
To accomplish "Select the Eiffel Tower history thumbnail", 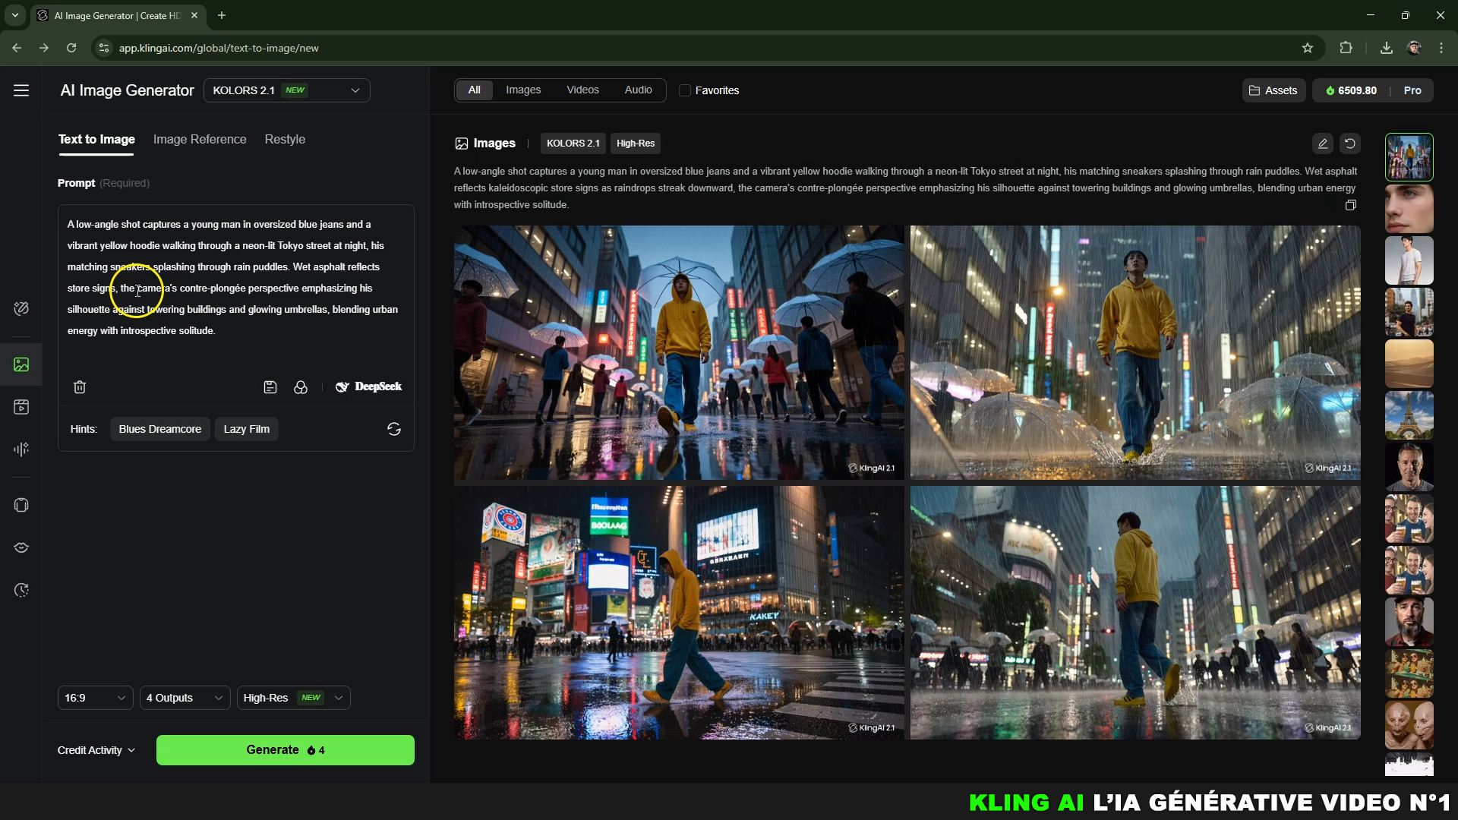I will point(1409,415).
